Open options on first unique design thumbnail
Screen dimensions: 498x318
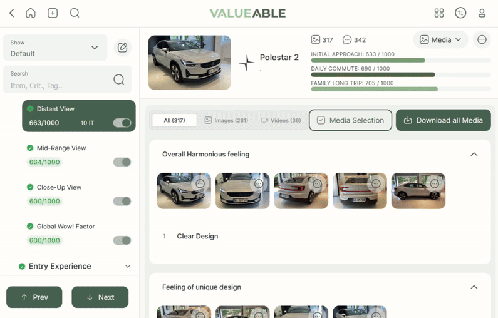click(x=200, y=314)
